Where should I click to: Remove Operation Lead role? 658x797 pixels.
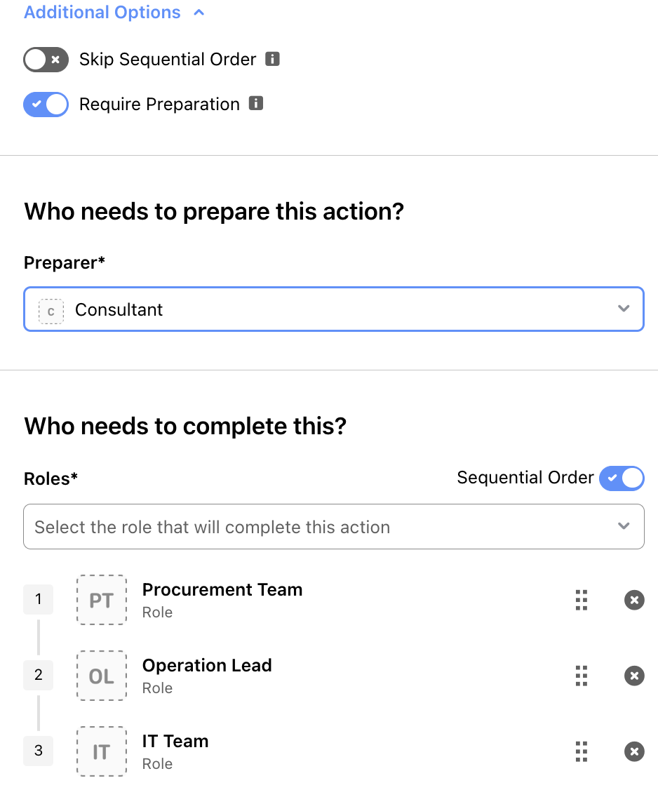[634, 676]
